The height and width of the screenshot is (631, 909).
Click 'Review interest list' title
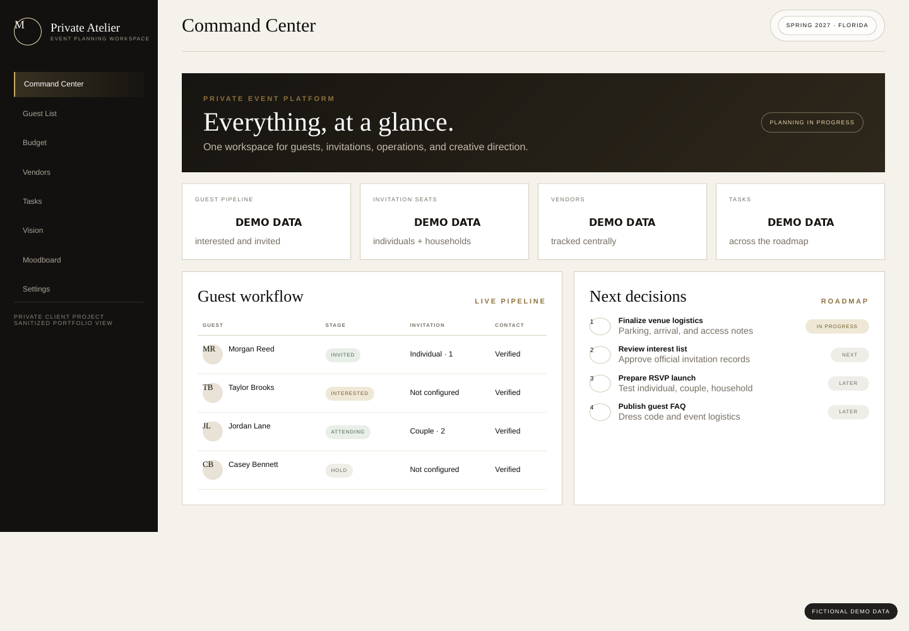[x=653, y=349]
